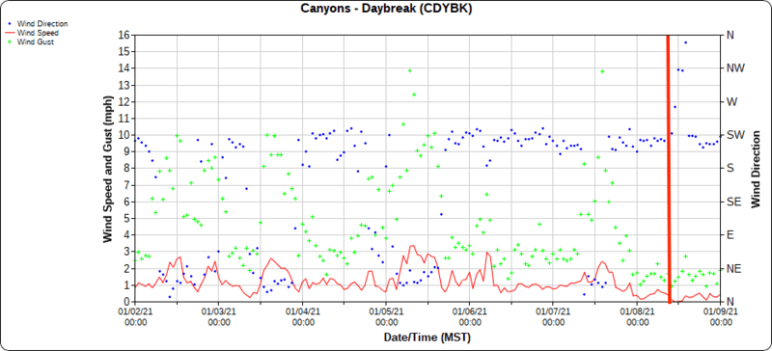Click the S direction label on right axis
This screenshot has width=772, height=351.
click(x=730, y=169)
